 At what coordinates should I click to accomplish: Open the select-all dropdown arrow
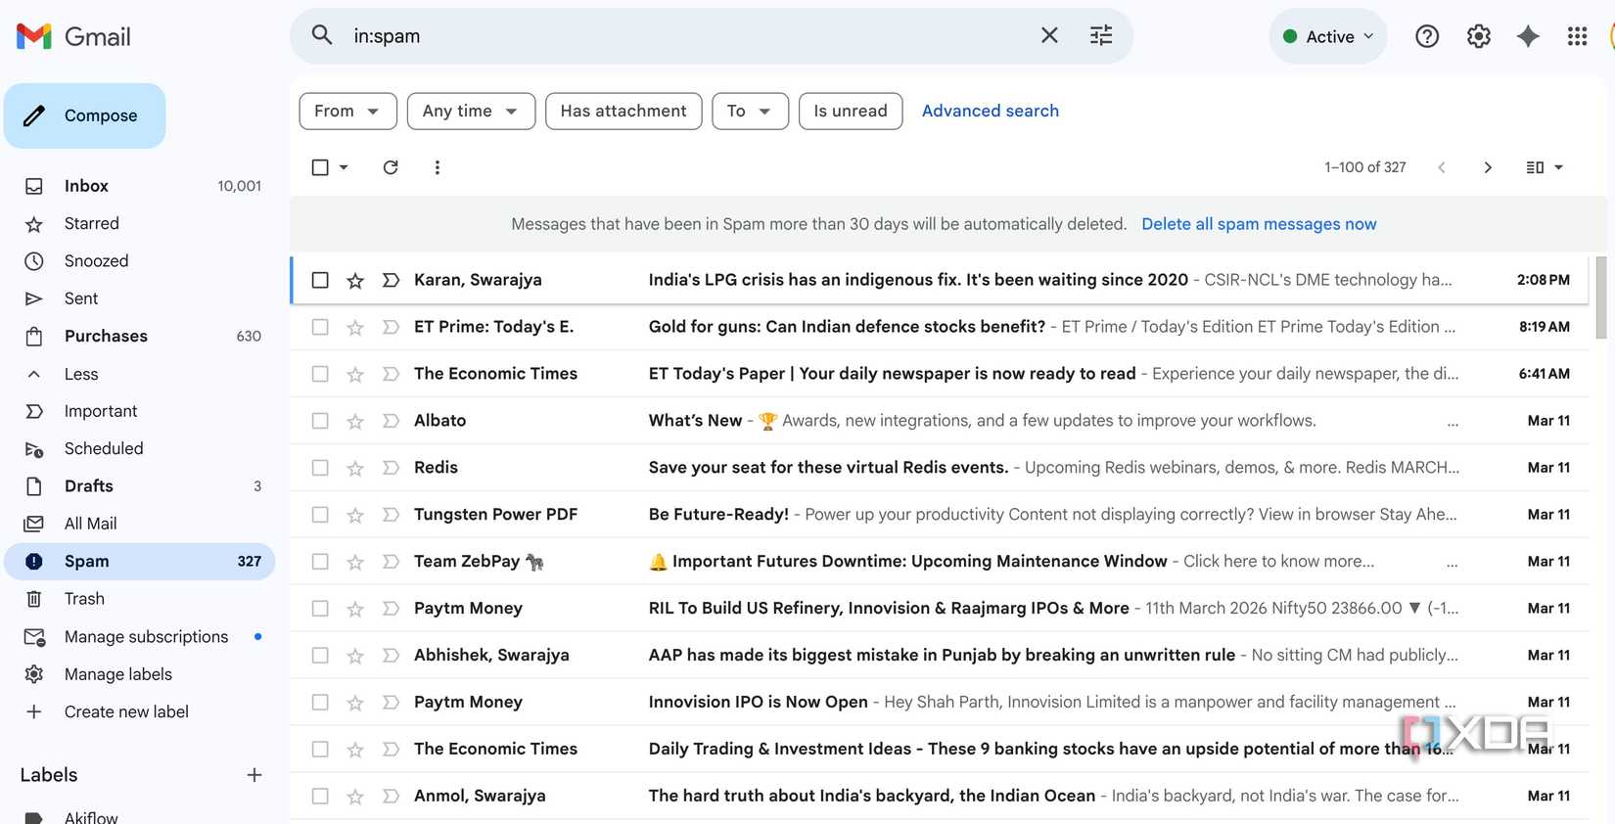[344, 167]
